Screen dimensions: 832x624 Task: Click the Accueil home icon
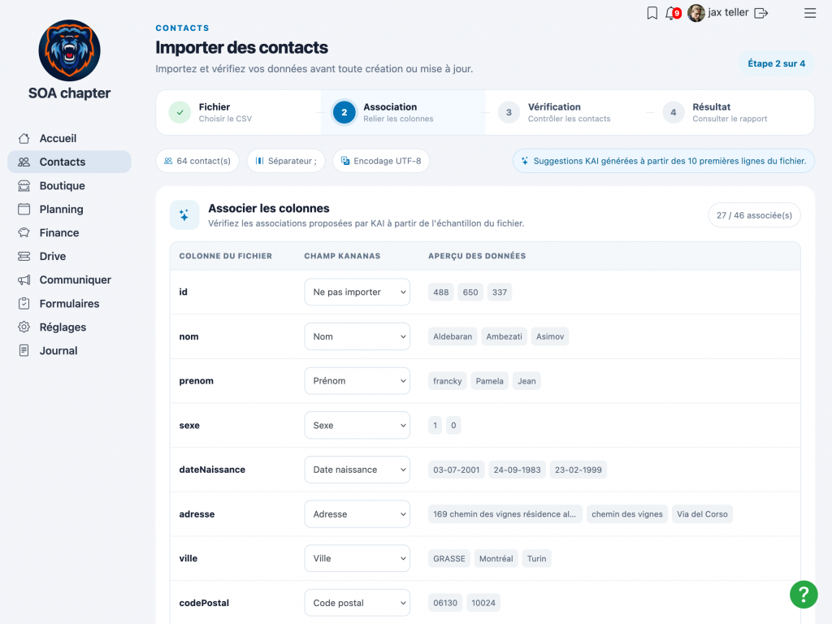click(x=24, y=138)
